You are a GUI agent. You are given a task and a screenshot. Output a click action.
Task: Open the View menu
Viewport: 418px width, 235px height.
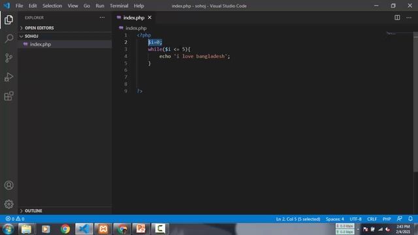tap(72, 6)
